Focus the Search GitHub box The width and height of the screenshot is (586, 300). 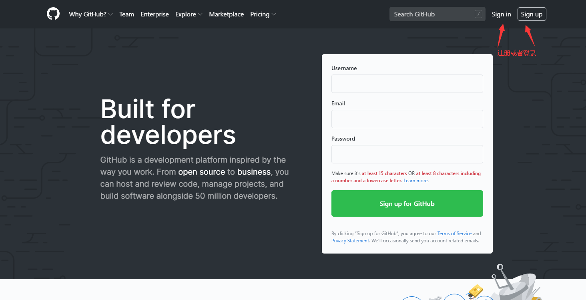[437, 14]
